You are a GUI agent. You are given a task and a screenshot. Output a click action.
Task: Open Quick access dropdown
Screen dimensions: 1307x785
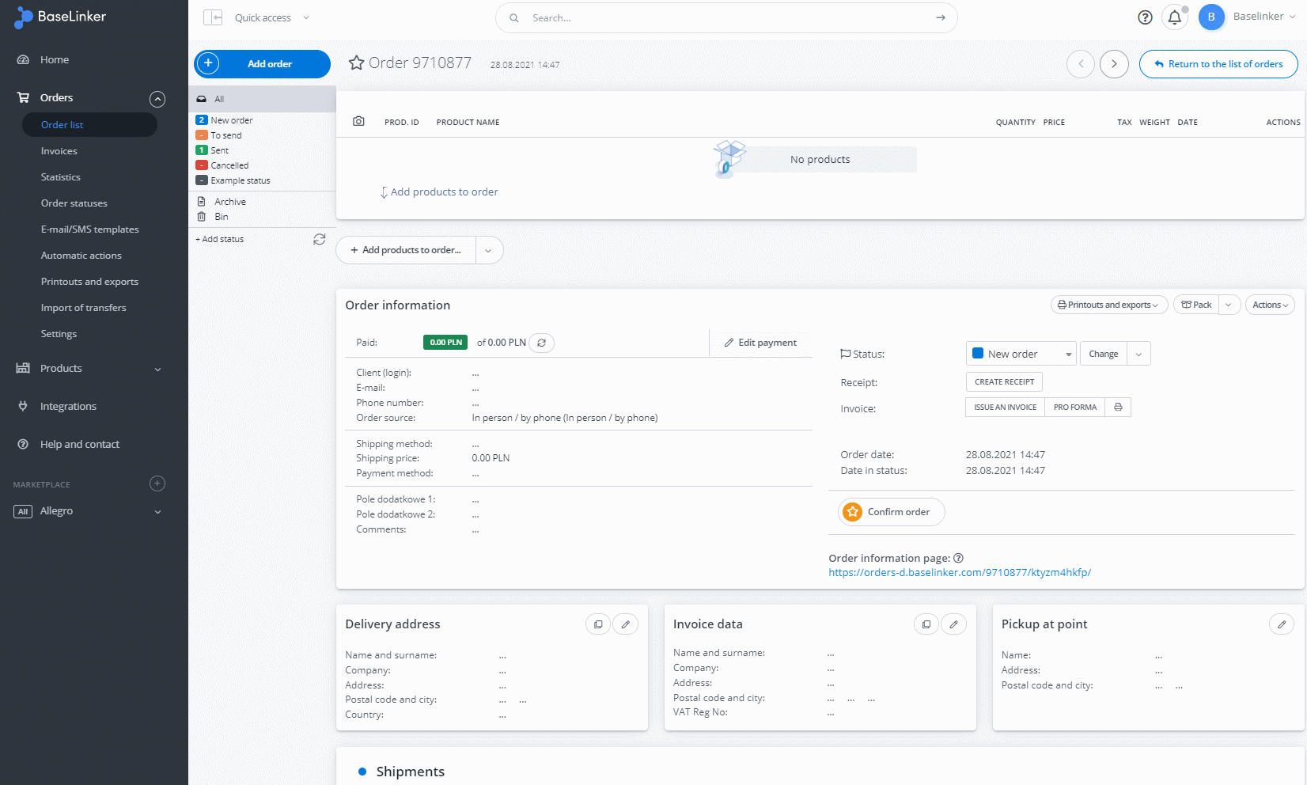[271, 17]
